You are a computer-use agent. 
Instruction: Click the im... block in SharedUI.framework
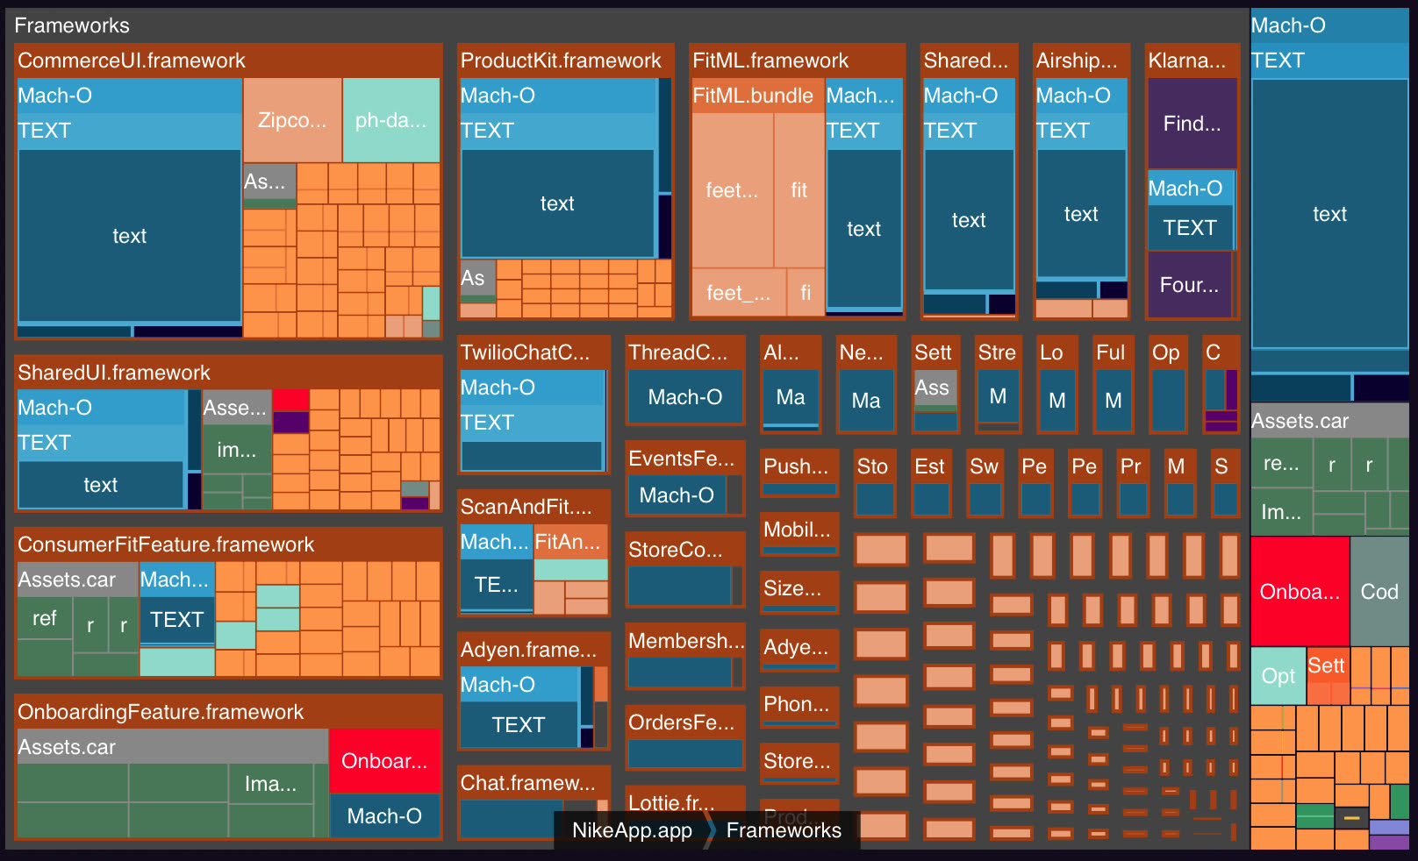coord(237,450)
